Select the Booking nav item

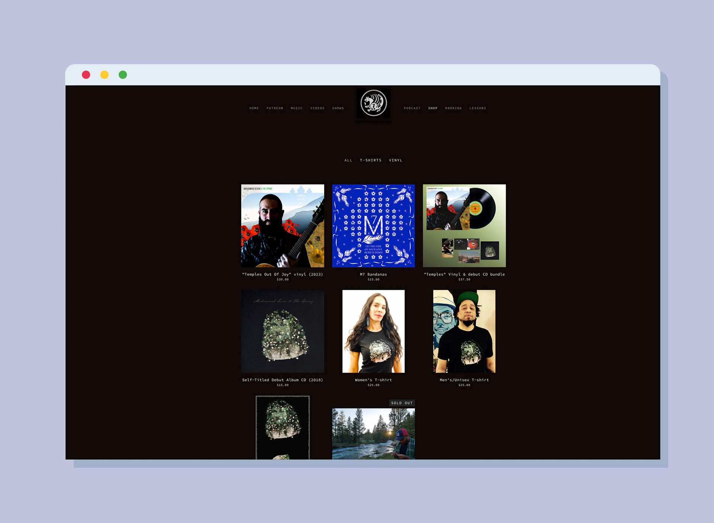click(453, 108)
